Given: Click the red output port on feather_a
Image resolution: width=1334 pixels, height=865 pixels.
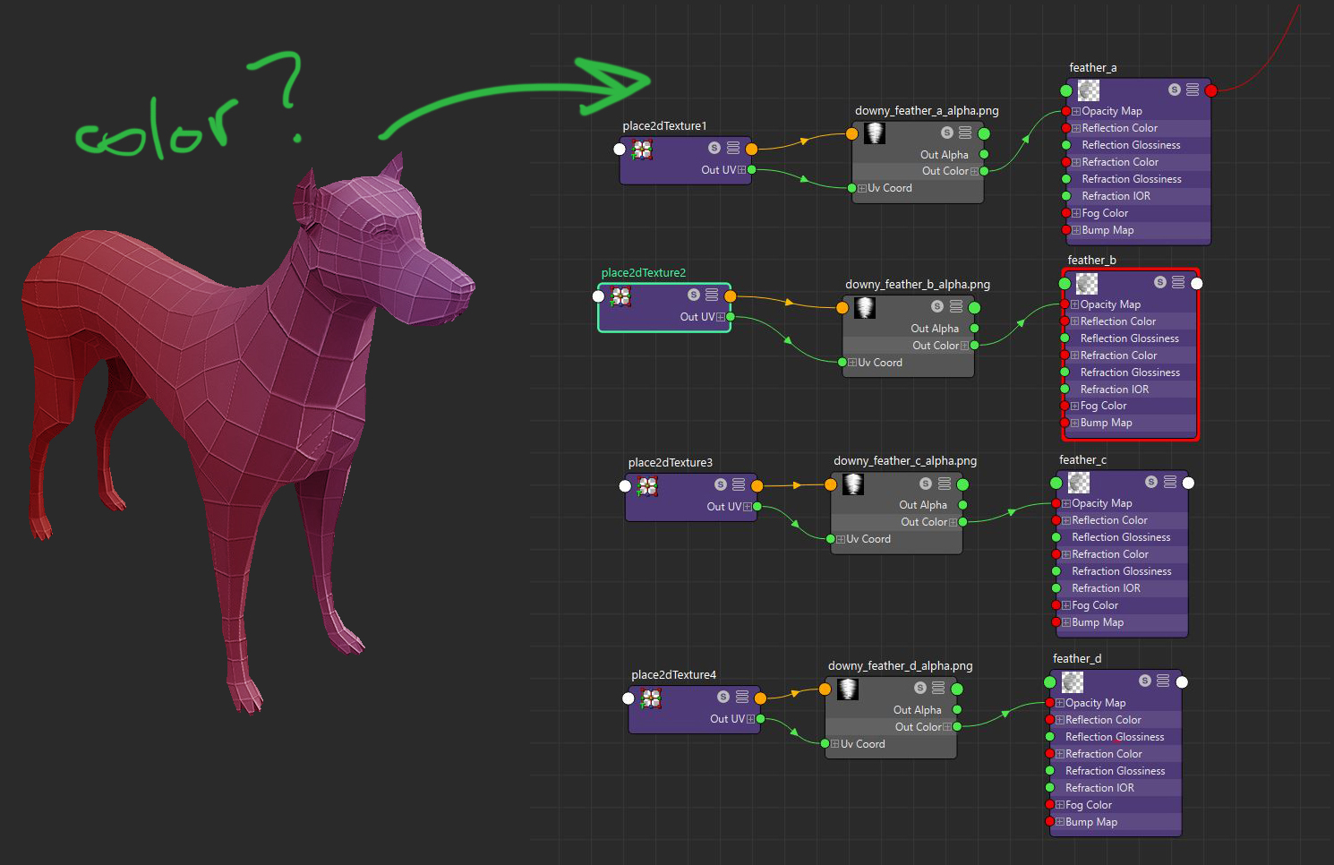Looking at the screenshot, I should pos(1211,90).
